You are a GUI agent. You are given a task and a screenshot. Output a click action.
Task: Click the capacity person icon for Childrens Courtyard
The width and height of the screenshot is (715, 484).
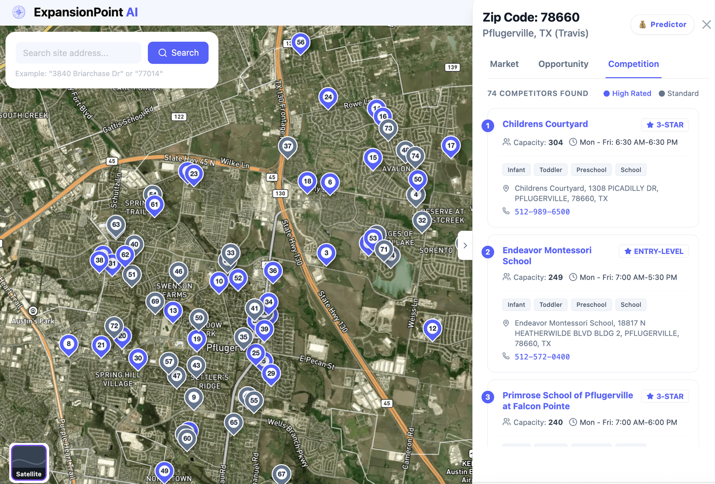tap(506, 142)
